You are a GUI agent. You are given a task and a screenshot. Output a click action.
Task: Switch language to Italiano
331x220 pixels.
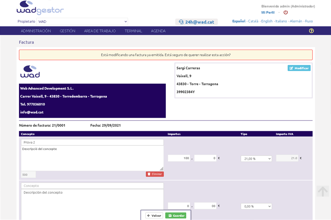pyautogui.click(x=281, y=21)
